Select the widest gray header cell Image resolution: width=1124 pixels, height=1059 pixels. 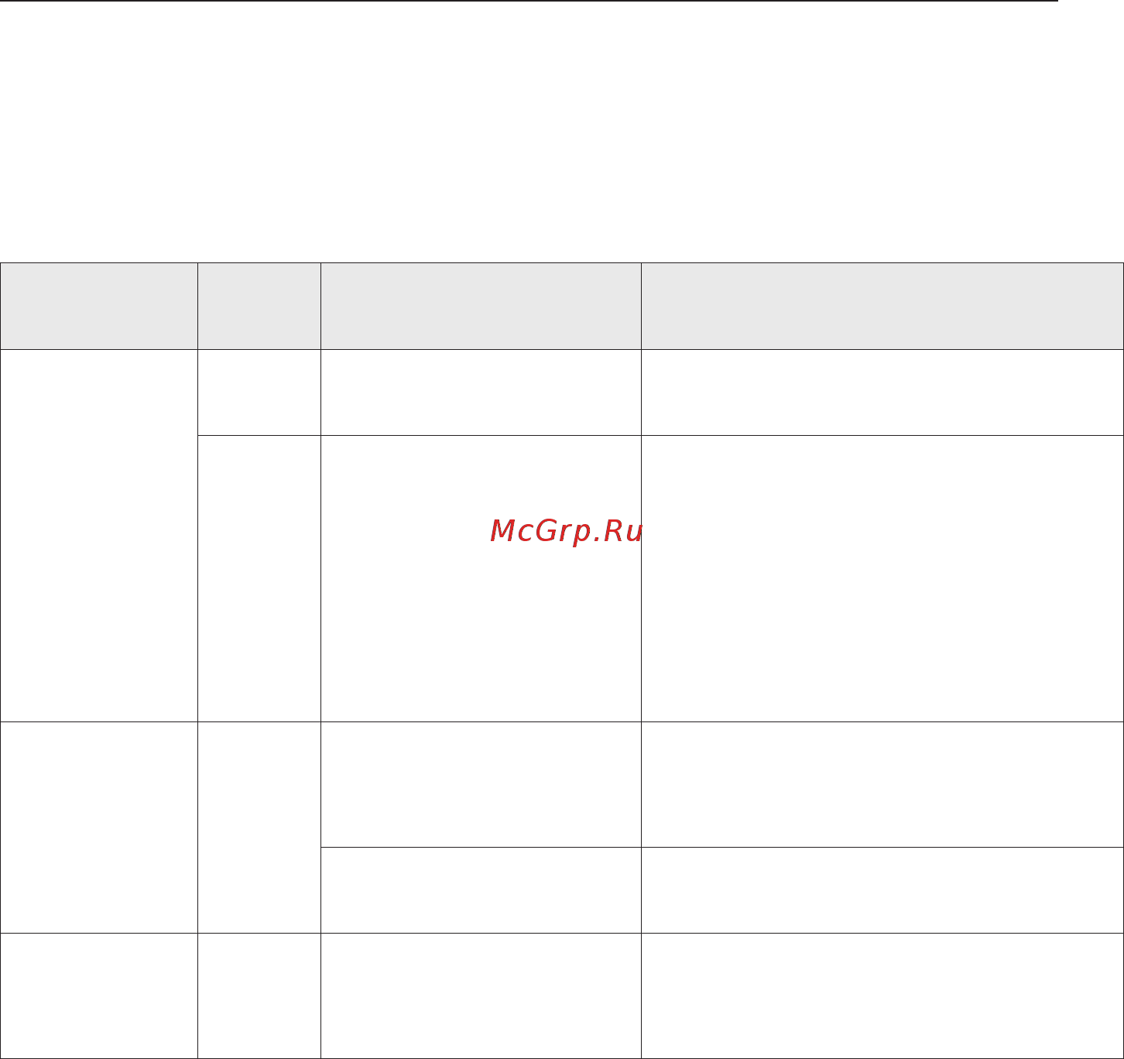(x=882, y=307)
